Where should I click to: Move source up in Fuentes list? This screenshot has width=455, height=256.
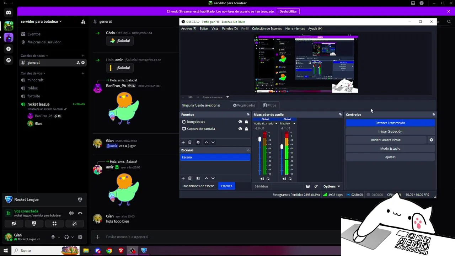click(206, 142)
